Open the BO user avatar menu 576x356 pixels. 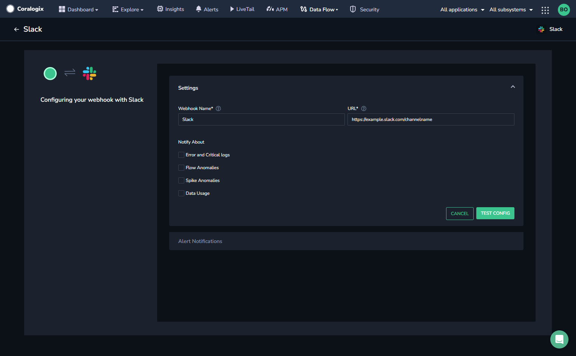[564, 10]
